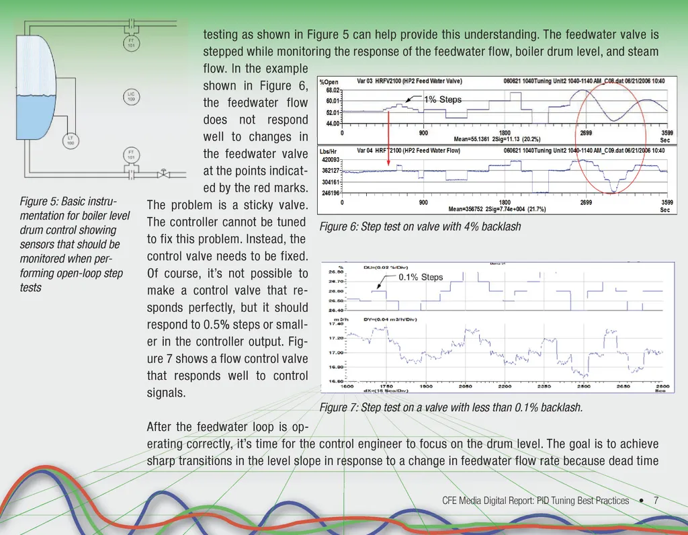Select the Var 03 HRFV2100 Feed Water Valve title
This screenshot has width=688, height=535.
tap(409, 81)
